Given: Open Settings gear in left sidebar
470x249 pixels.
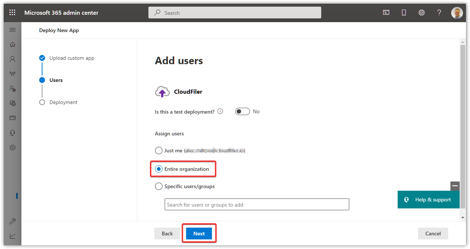Looking at the screenshot, I should (x=13, y=148).
